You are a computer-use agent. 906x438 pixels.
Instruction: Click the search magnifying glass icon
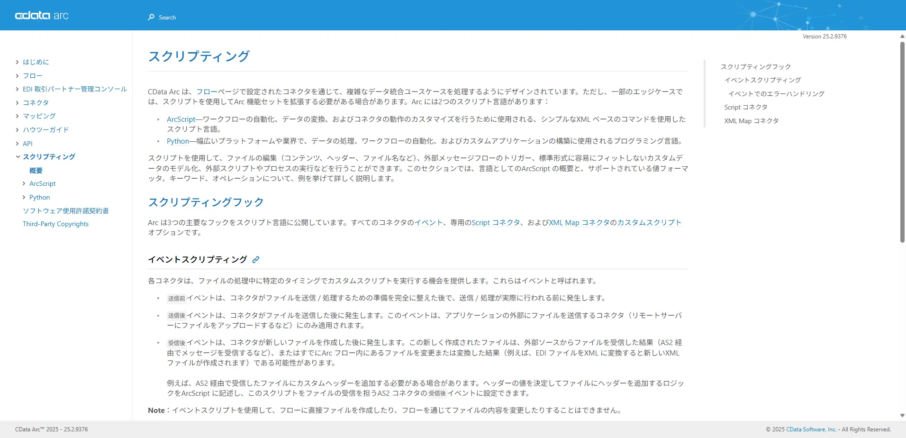151,17
